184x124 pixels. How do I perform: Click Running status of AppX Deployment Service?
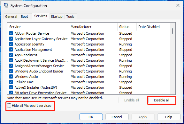pyautogui.click(x=126, y=60)
